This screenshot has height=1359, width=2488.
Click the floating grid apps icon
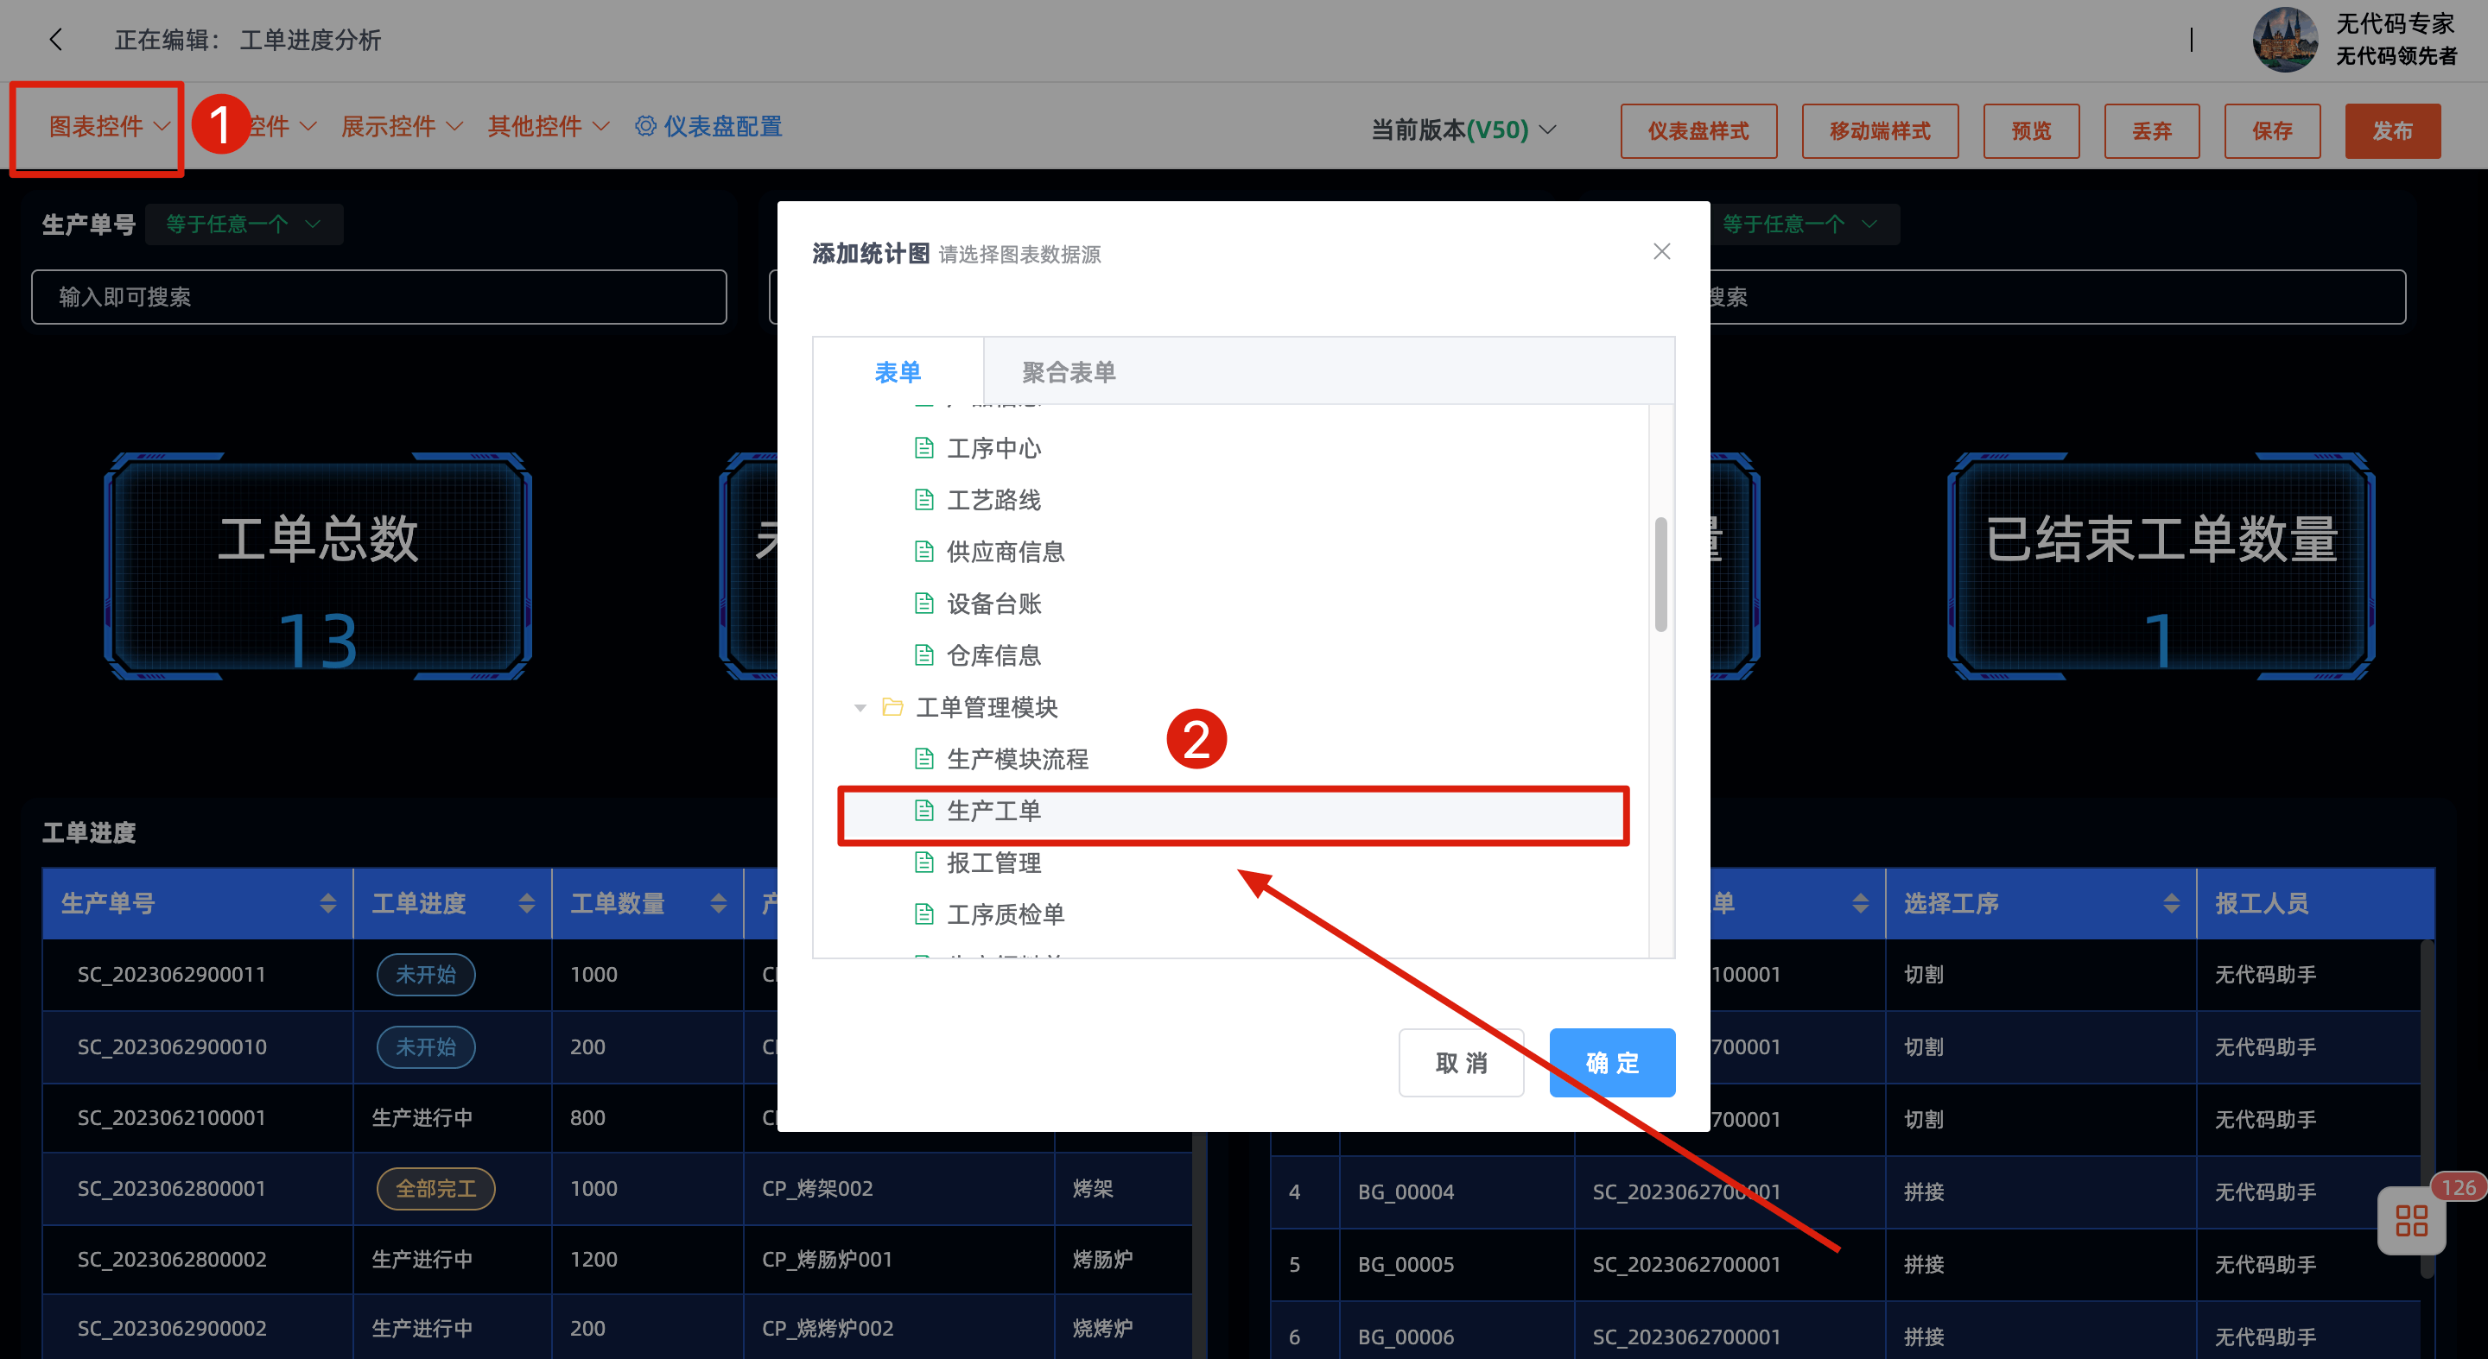click(x=2411, y=1221)
